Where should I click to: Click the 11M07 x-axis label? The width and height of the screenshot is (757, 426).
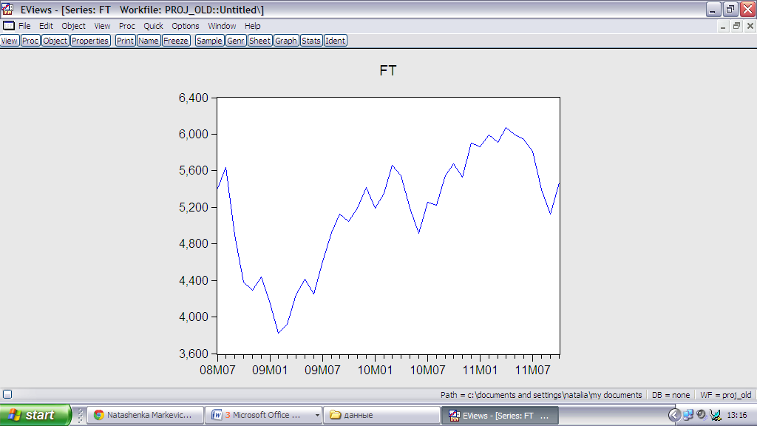532,371
